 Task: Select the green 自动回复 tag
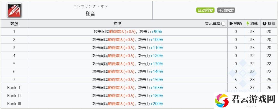[x=205, y=10]
